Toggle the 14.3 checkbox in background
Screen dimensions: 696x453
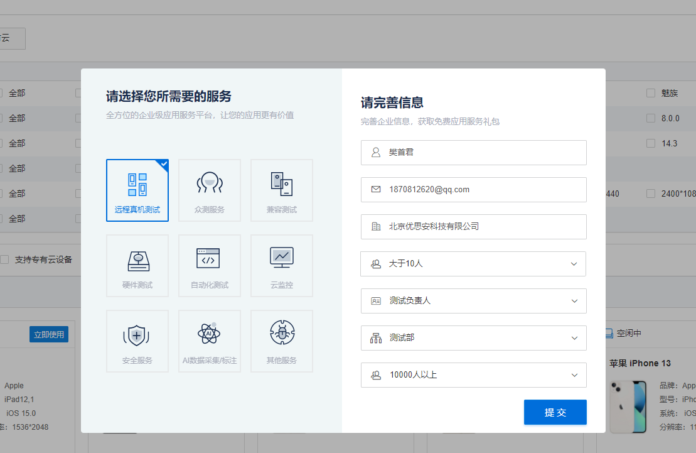[651, 143]
